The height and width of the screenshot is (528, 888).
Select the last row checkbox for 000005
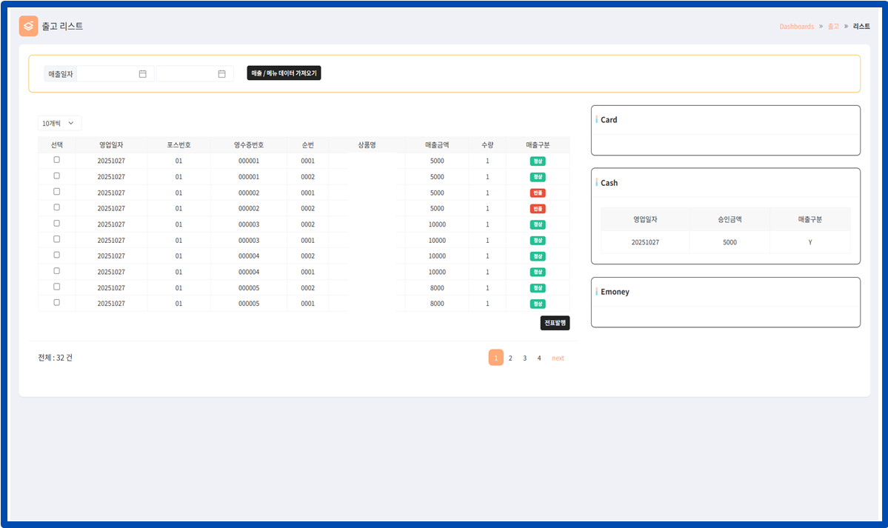click(x=57, y=303)
